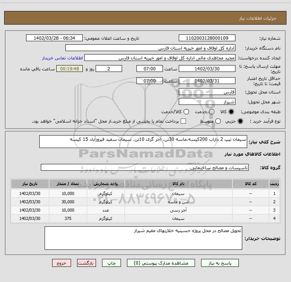Click the گروه کالا field تاسیسات و مصالح ساختمانی
This screenshot has width=291, height=282.
tap(145, 167)
